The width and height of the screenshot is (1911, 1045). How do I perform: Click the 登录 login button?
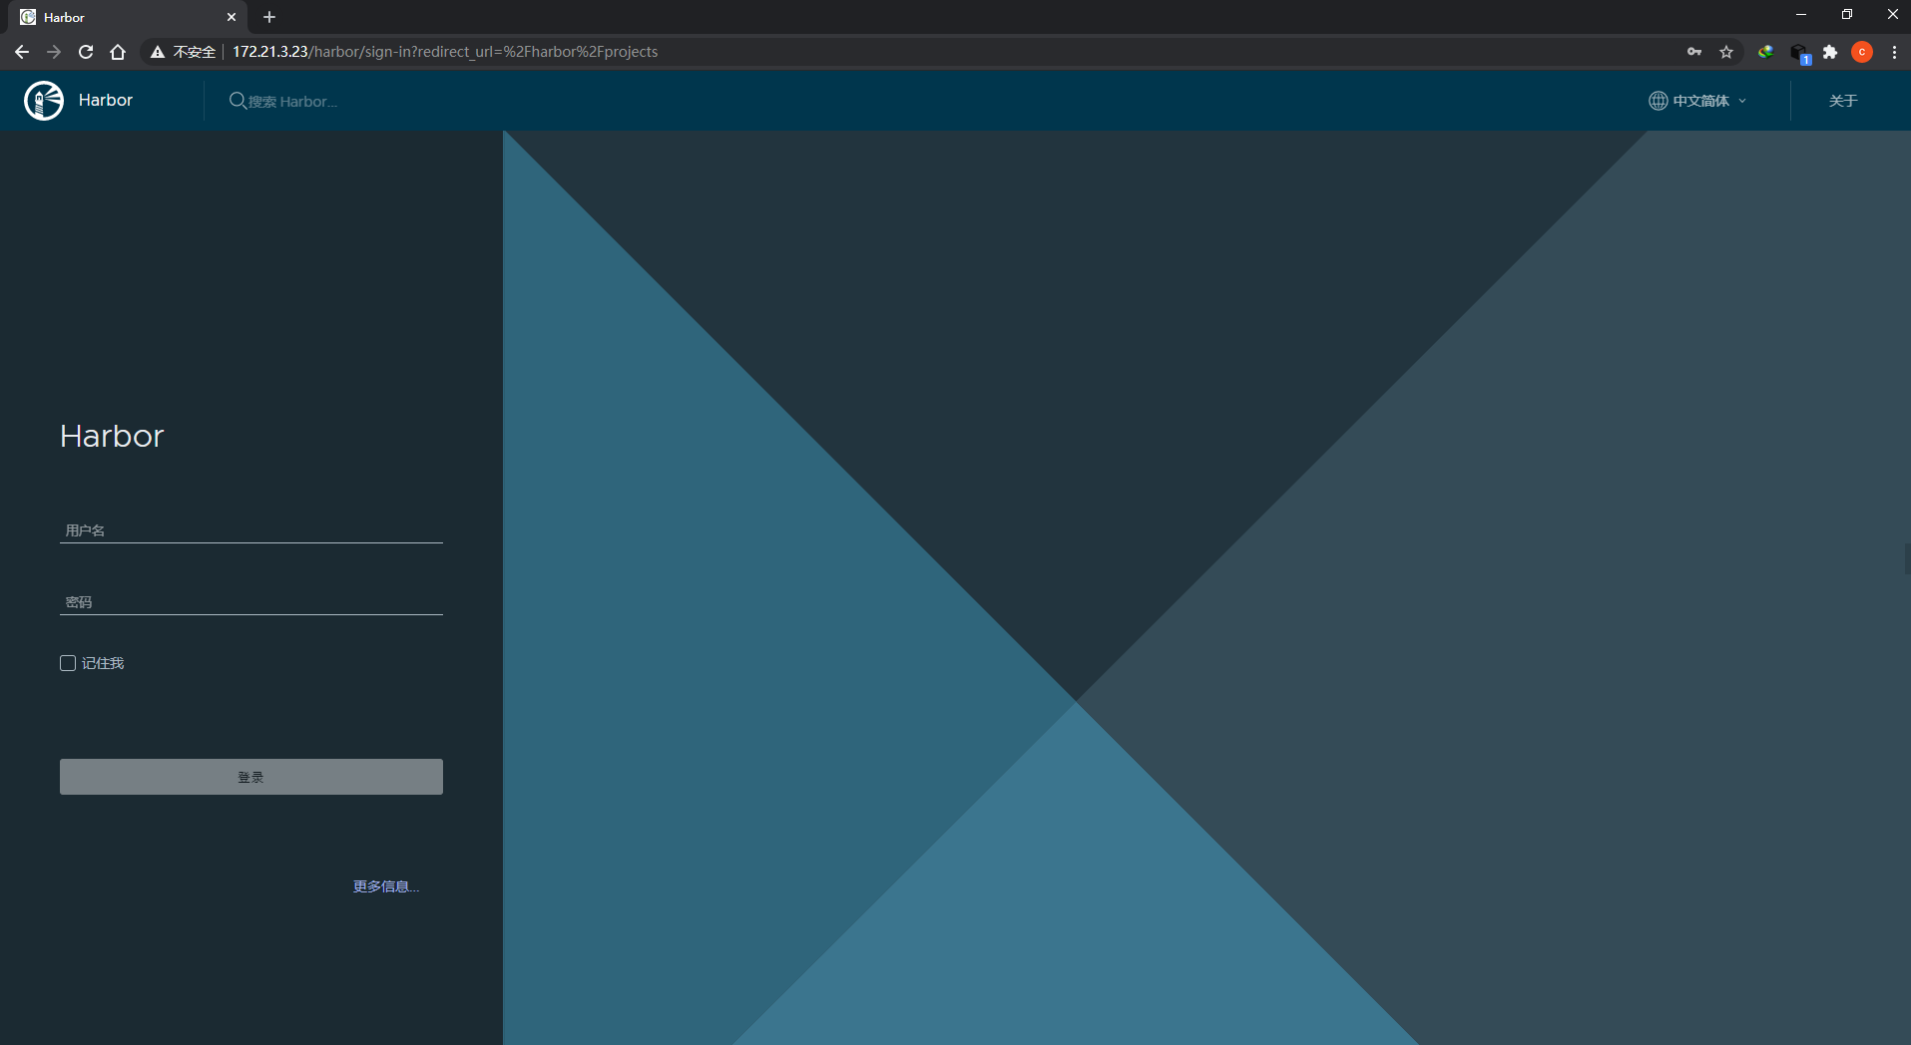tap(251, 777)
